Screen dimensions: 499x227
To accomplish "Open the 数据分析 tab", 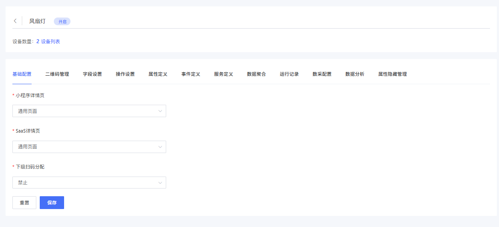I will tap(355, 74).
